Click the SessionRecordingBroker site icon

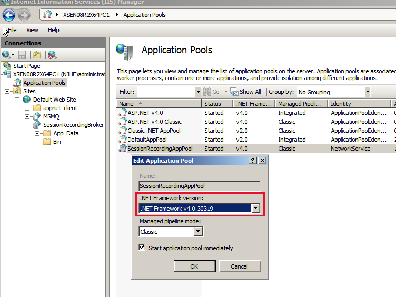[37, 125]
